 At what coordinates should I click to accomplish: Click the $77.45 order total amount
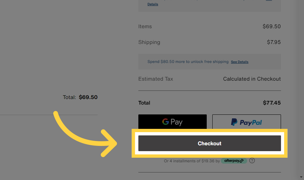272,103
